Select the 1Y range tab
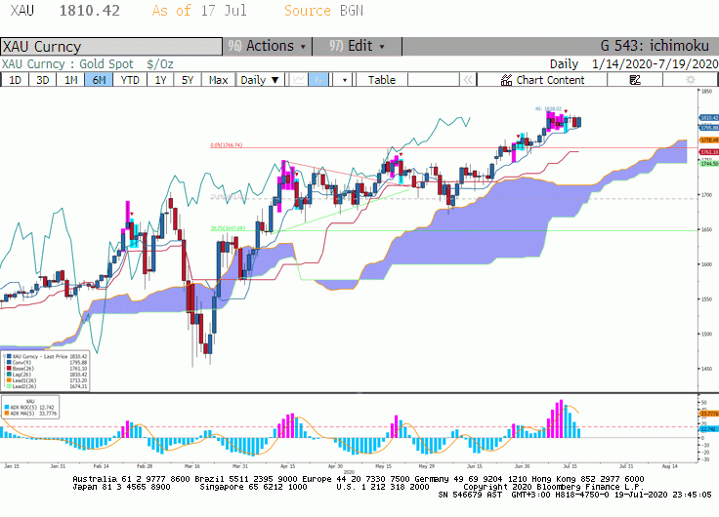Image resolution: width=719 pixels, height=517 pixels. (160, 80)
